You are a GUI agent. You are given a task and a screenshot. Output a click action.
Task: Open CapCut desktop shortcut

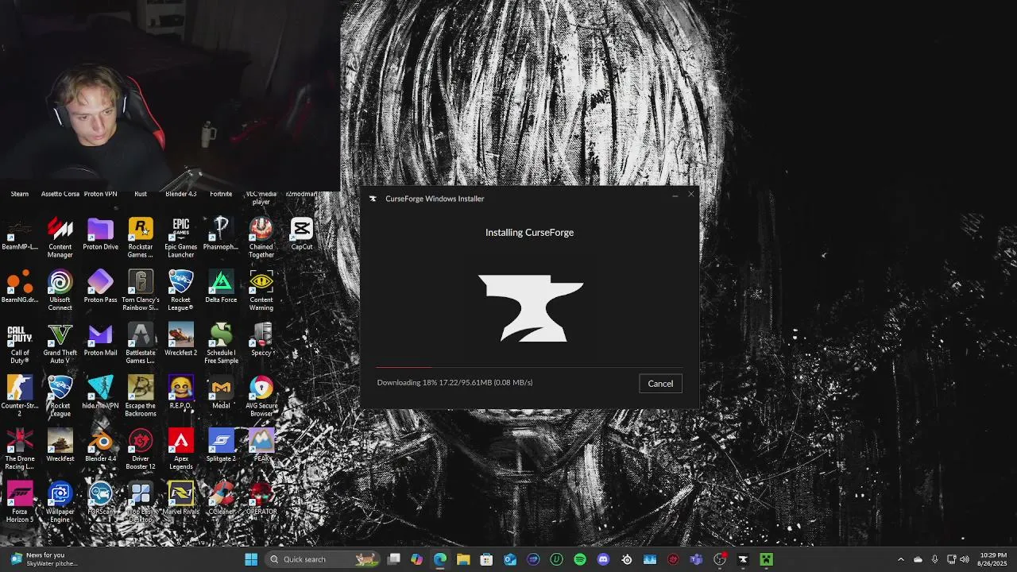(301, 234)
